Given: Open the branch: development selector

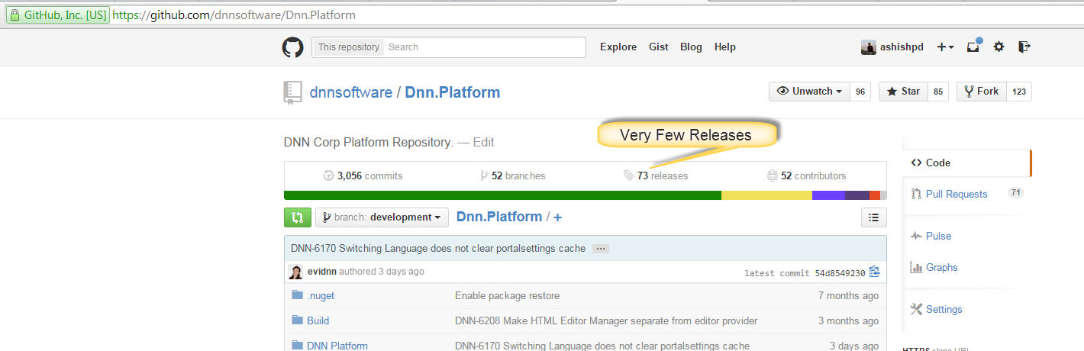Looking at the screenshot, I should [382, 217].
